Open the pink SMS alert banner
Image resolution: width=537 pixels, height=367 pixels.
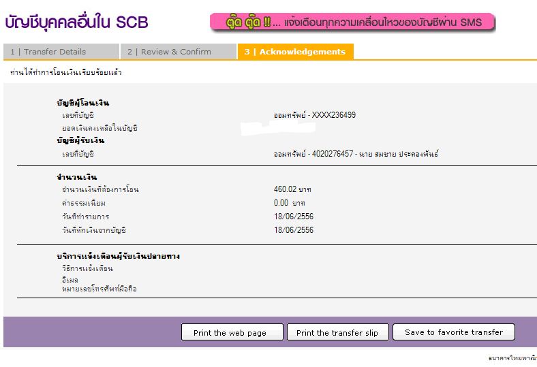(353, 22)
